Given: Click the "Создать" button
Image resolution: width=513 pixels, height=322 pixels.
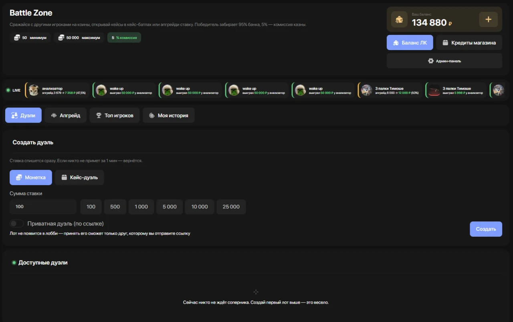Looking at the screenshot, I should (486, 229).
